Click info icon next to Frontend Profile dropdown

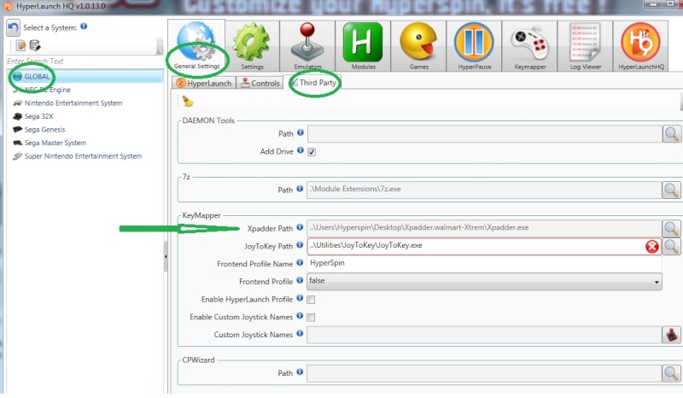click(x=300, y=280)
